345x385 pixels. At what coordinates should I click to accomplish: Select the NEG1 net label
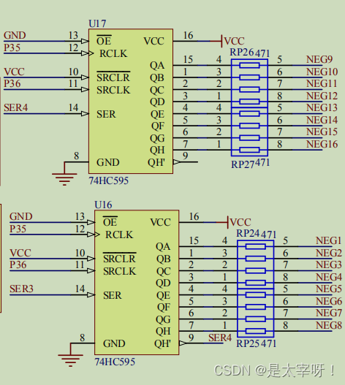point(328,240)
